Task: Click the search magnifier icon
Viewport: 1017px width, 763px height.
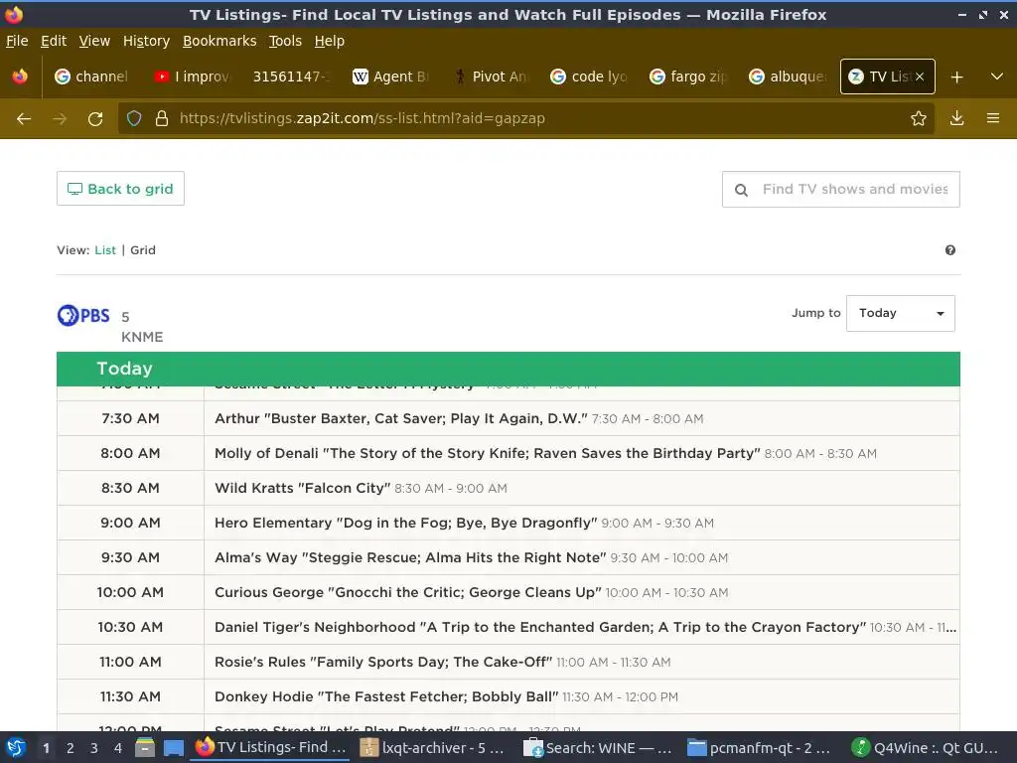Action: (x=741, y=190)
